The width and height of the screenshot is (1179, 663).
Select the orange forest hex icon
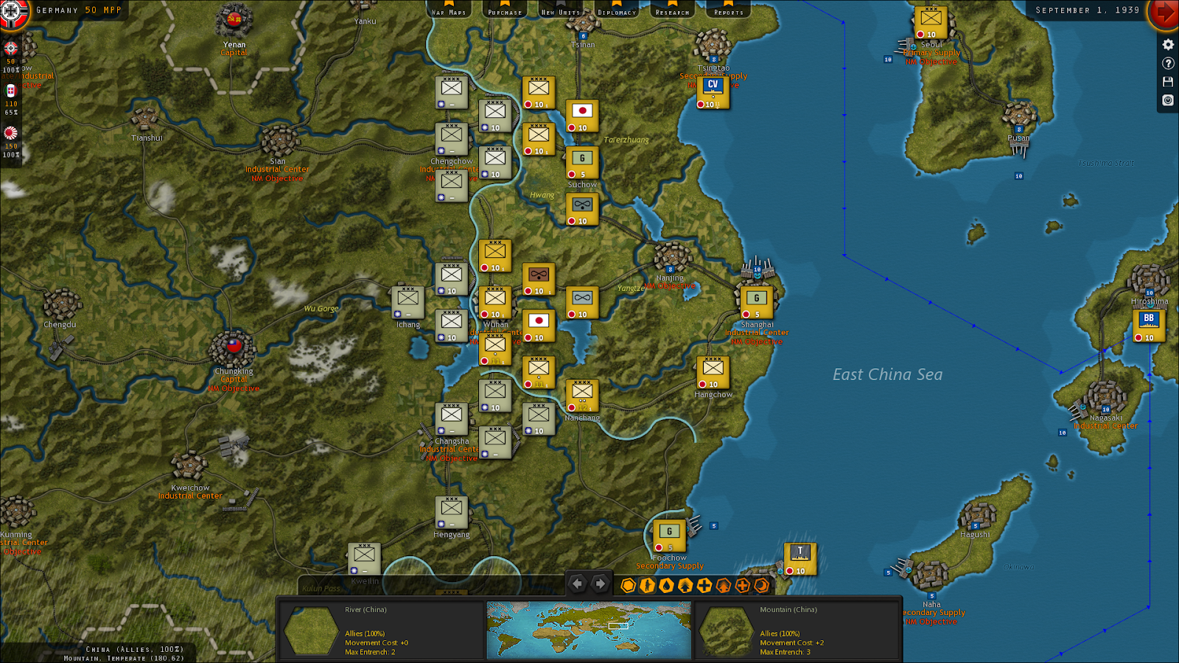click(x=723, y=586)
